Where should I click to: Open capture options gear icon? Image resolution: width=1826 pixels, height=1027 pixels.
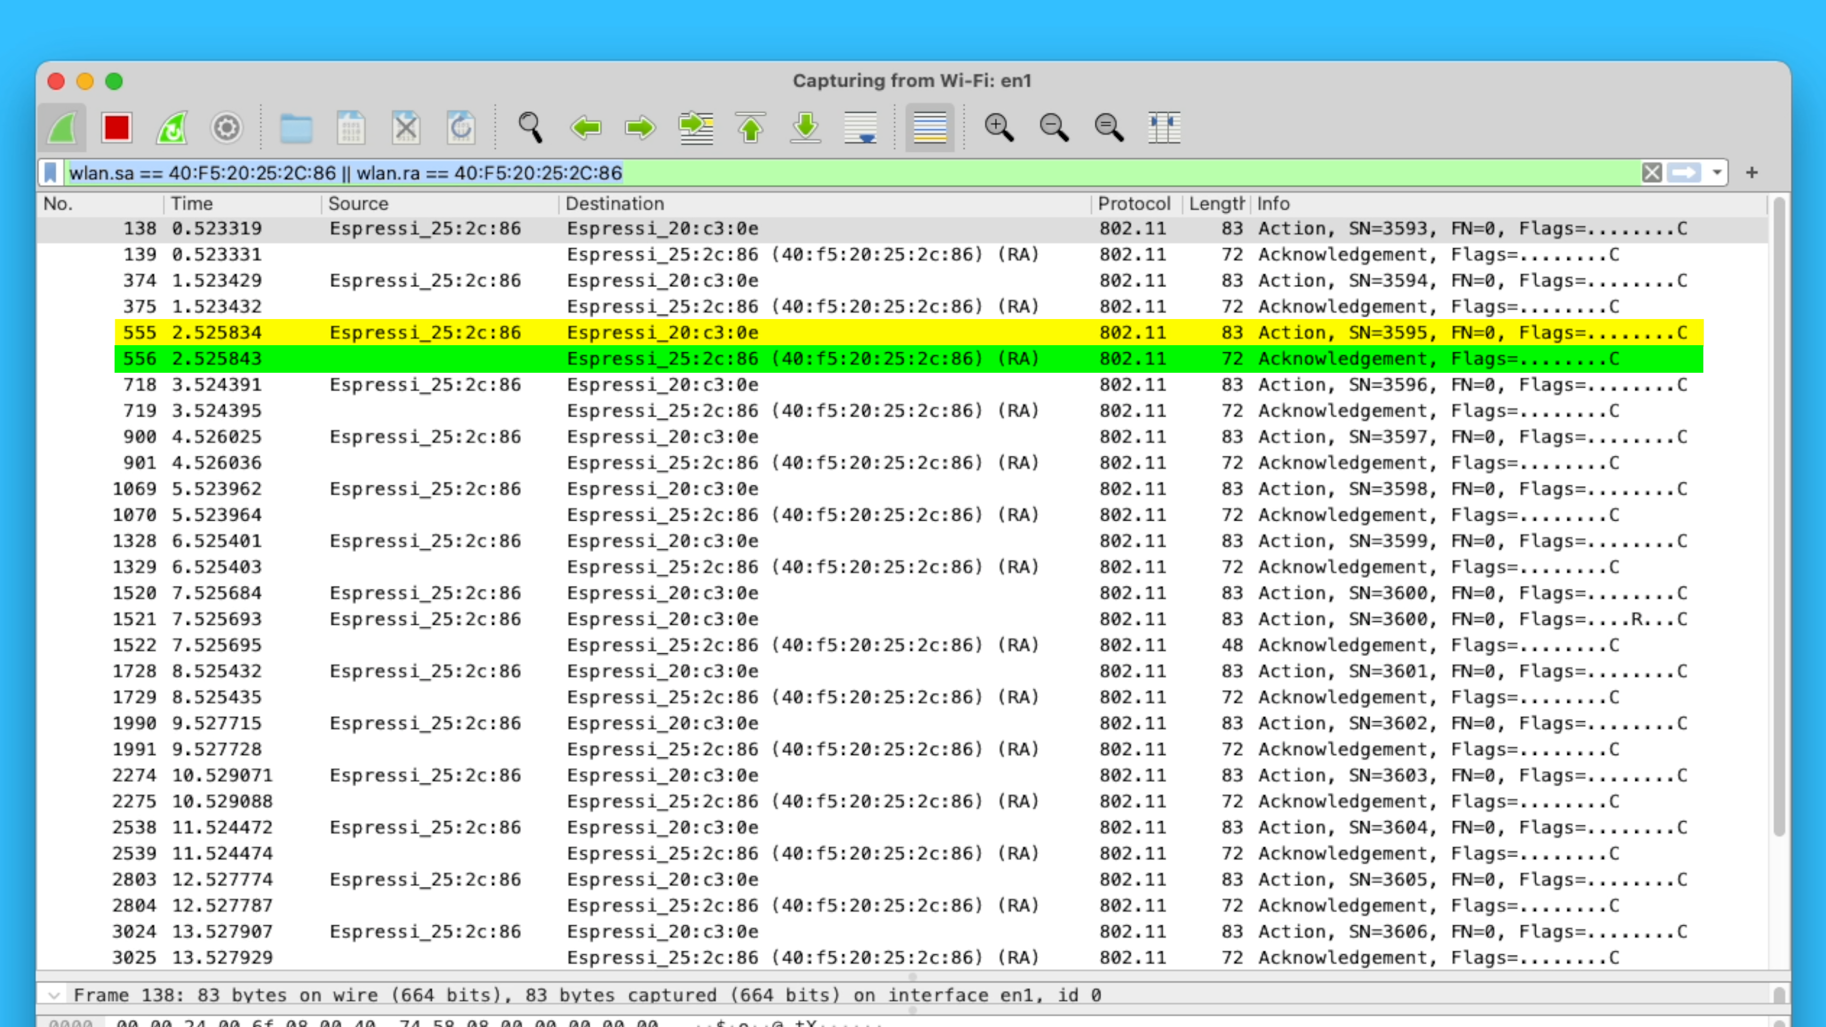click(227, 128)
